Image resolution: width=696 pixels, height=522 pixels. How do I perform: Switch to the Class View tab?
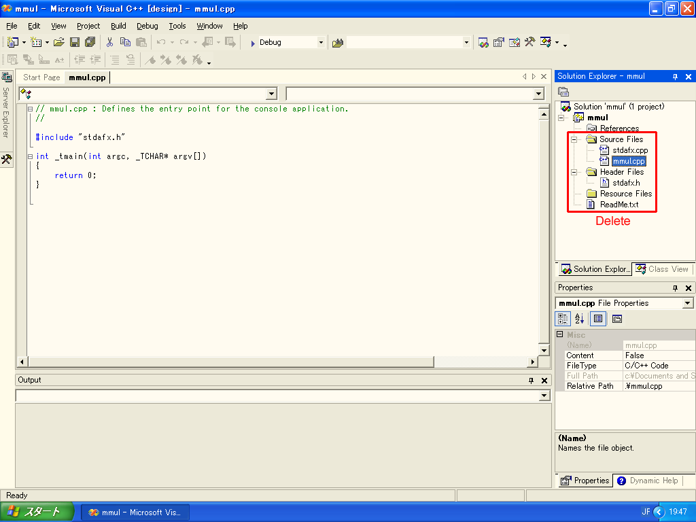click(662, 269)
